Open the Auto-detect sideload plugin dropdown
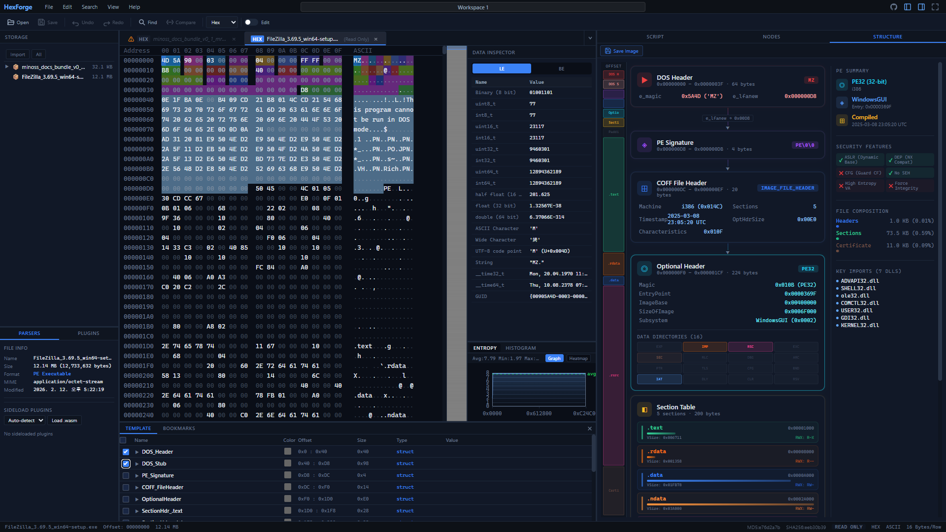 [24, 420]
